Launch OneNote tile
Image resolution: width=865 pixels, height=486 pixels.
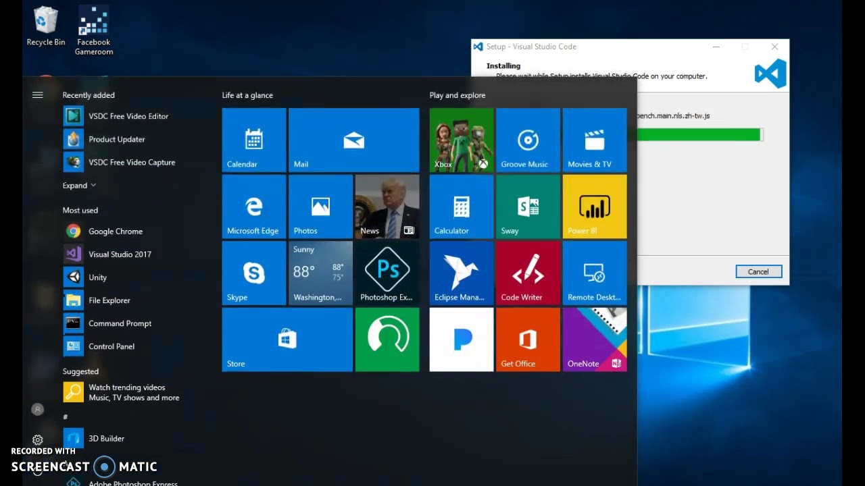(595, 340)
